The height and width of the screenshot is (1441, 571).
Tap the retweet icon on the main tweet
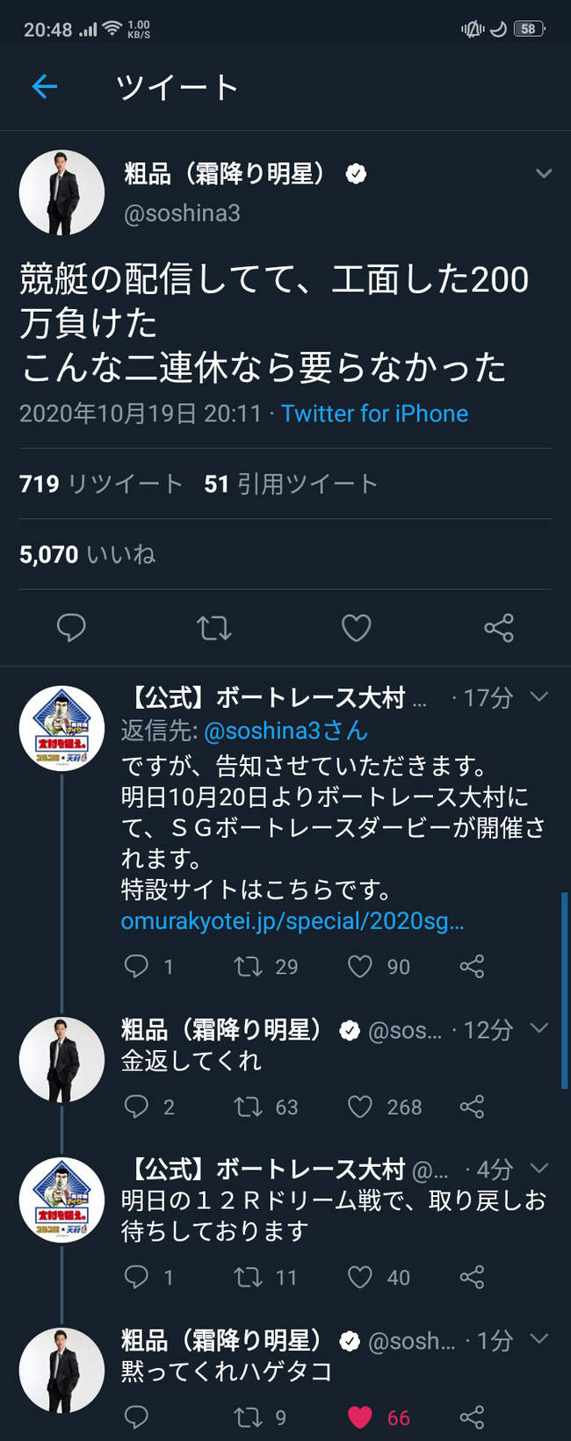213,628
